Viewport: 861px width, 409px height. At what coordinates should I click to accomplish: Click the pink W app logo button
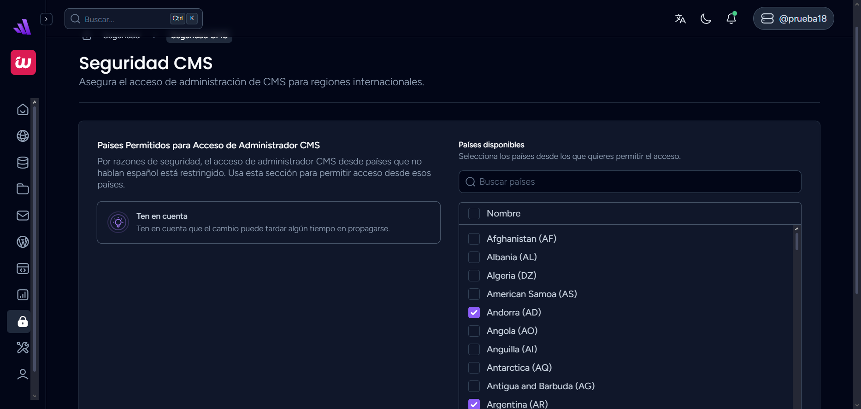point(23,62)
